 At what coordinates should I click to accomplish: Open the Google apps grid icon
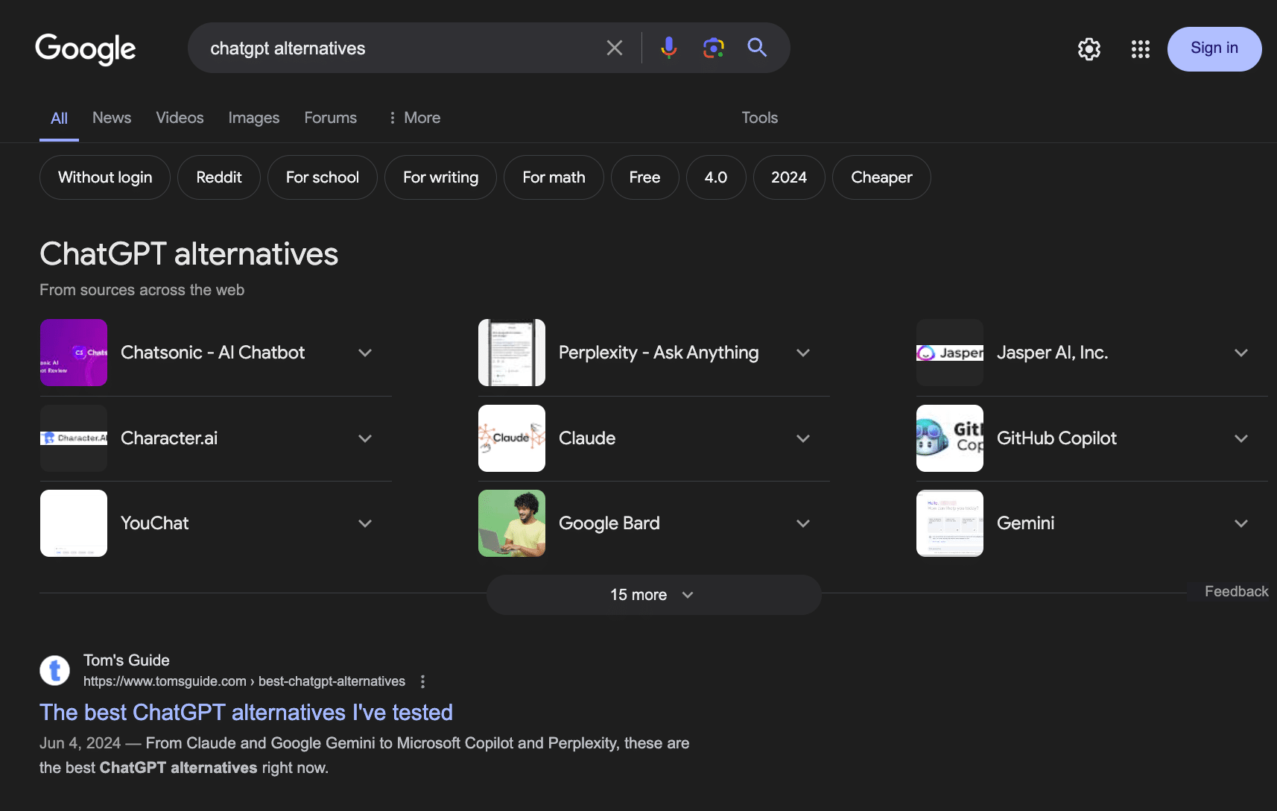tap(1140, 49)
